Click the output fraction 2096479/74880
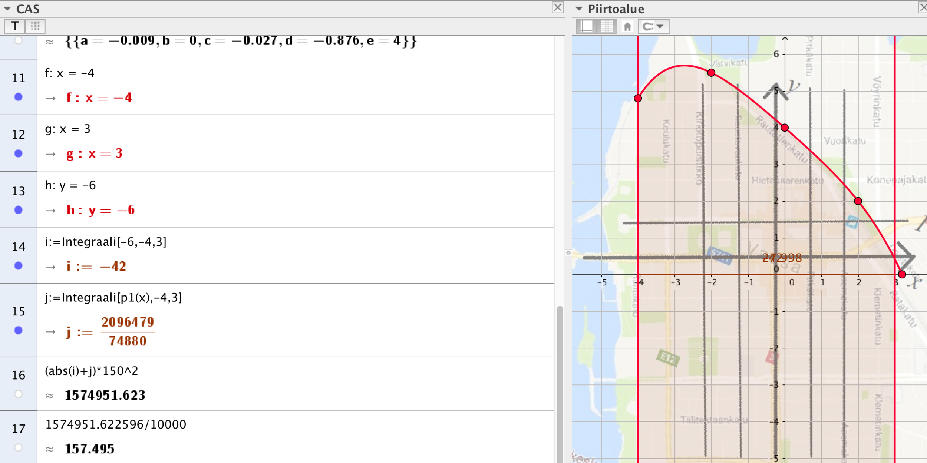 [128, 331]
